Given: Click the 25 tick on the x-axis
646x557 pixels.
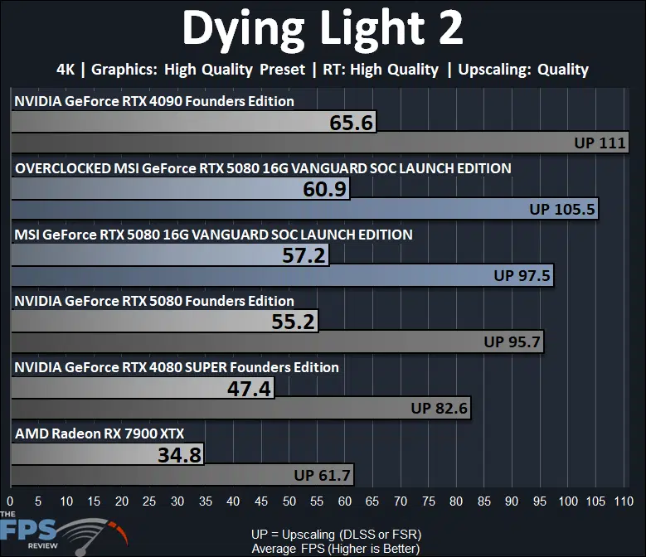Looking at the screenshot, I should [x=149, y=501].
